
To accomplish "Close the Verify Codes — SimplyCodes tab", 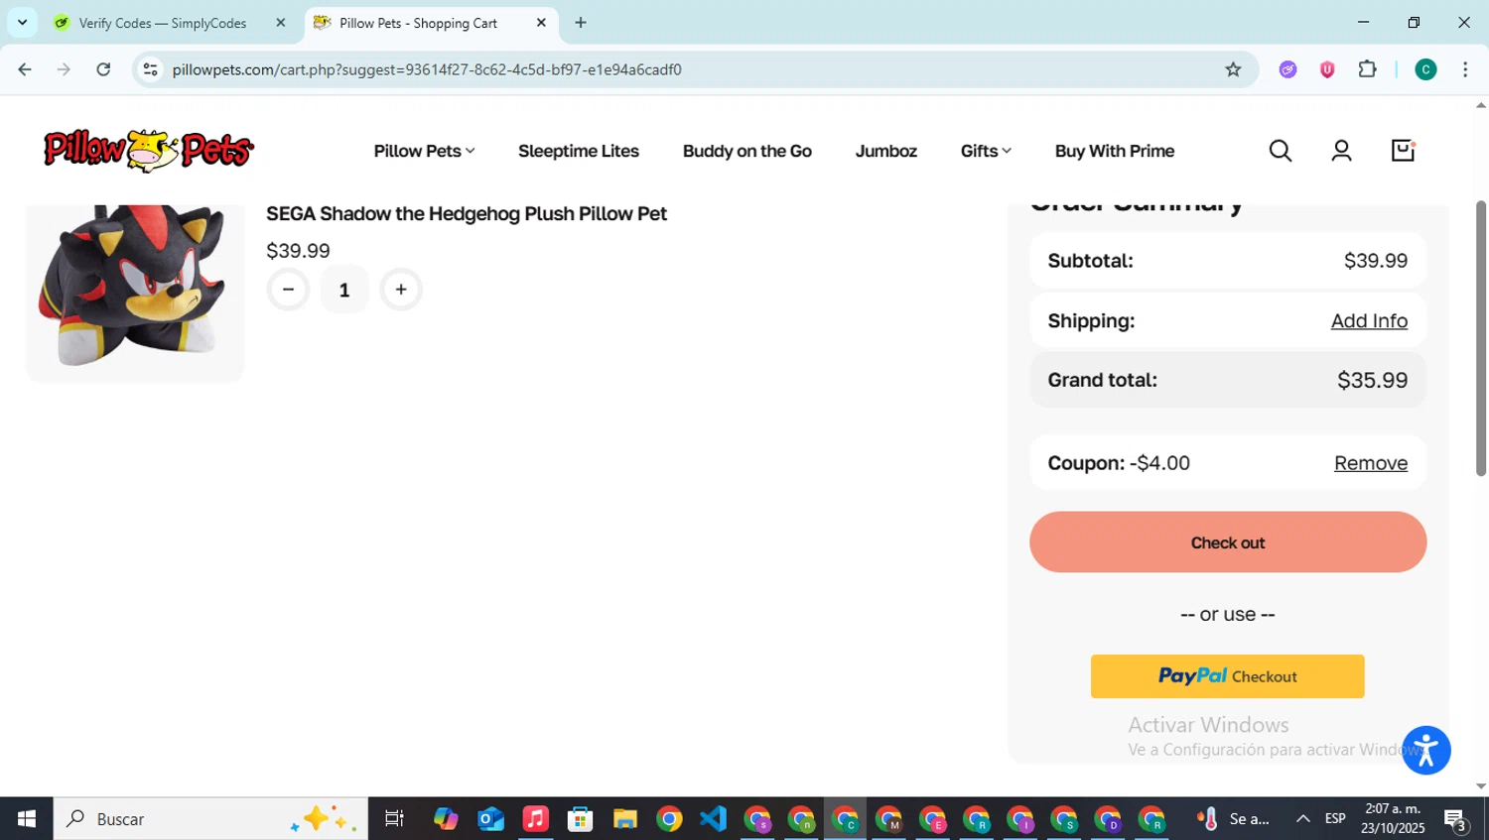I will (x=280, y=23).
